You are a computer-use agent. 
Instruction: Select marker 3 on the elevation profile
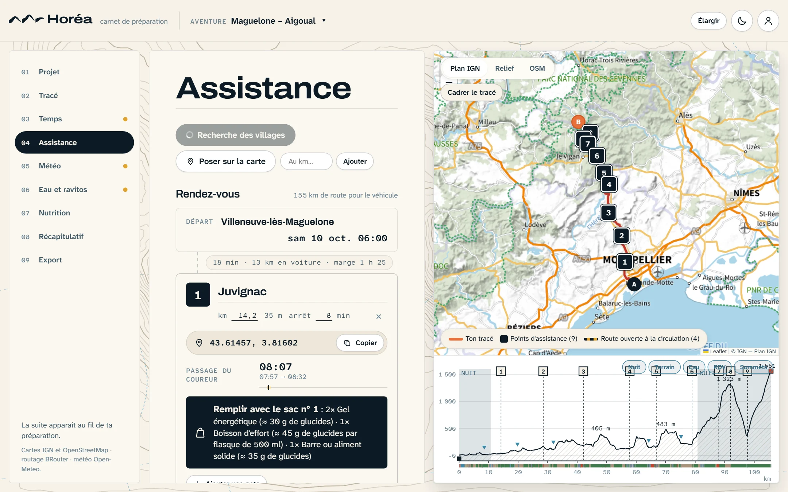[583, 371]
